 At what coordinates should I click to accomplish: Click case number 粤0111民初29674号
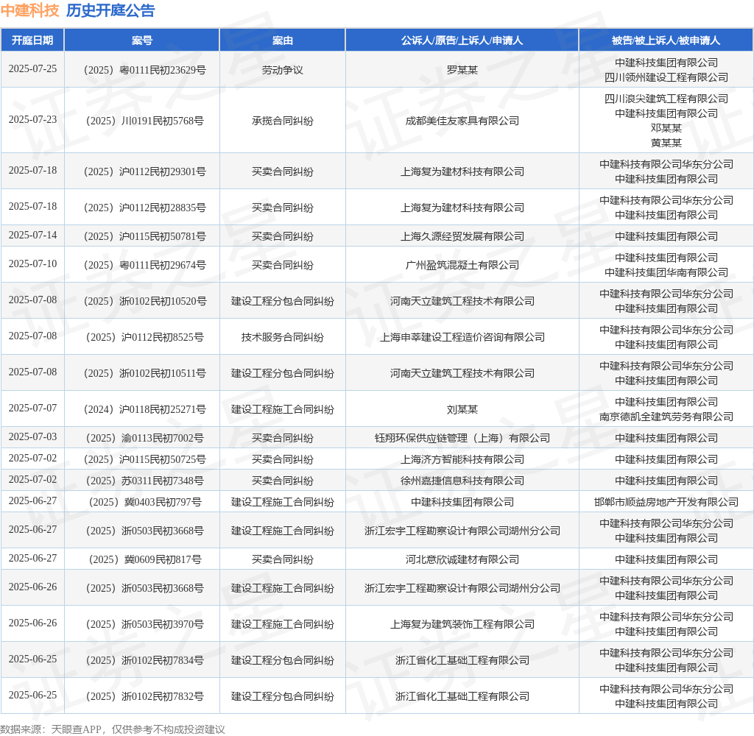pos(145,265)
